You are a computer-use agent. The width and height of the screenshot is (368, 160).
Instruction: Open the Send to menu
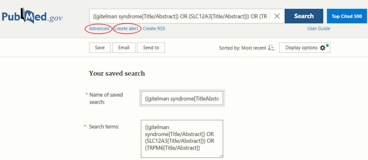[151, 48]
